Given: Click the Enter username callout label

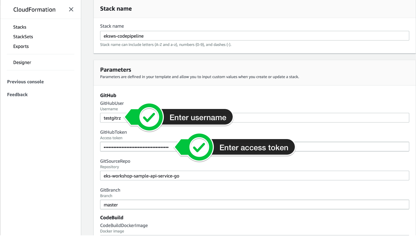Looking at the screenshot, I should tap(198, 117).
